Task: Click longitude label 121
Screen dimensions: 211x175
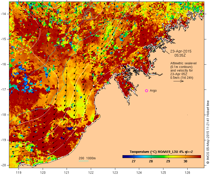Action: (x=67, y=173)
